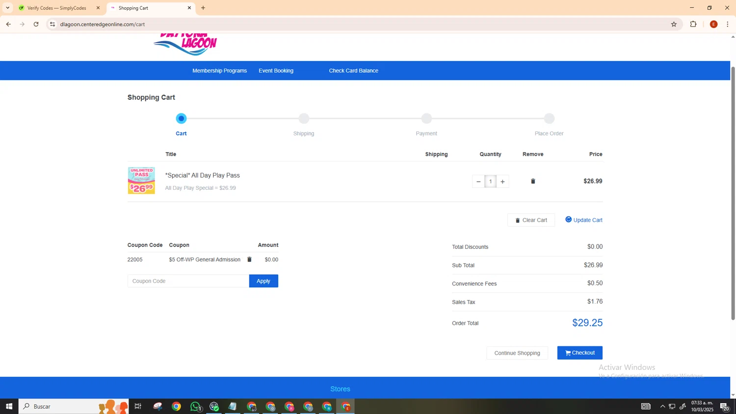The height and width of the screenshot is (414, 736).
Task: Click Continue Shopping
Action: point(517,353)
